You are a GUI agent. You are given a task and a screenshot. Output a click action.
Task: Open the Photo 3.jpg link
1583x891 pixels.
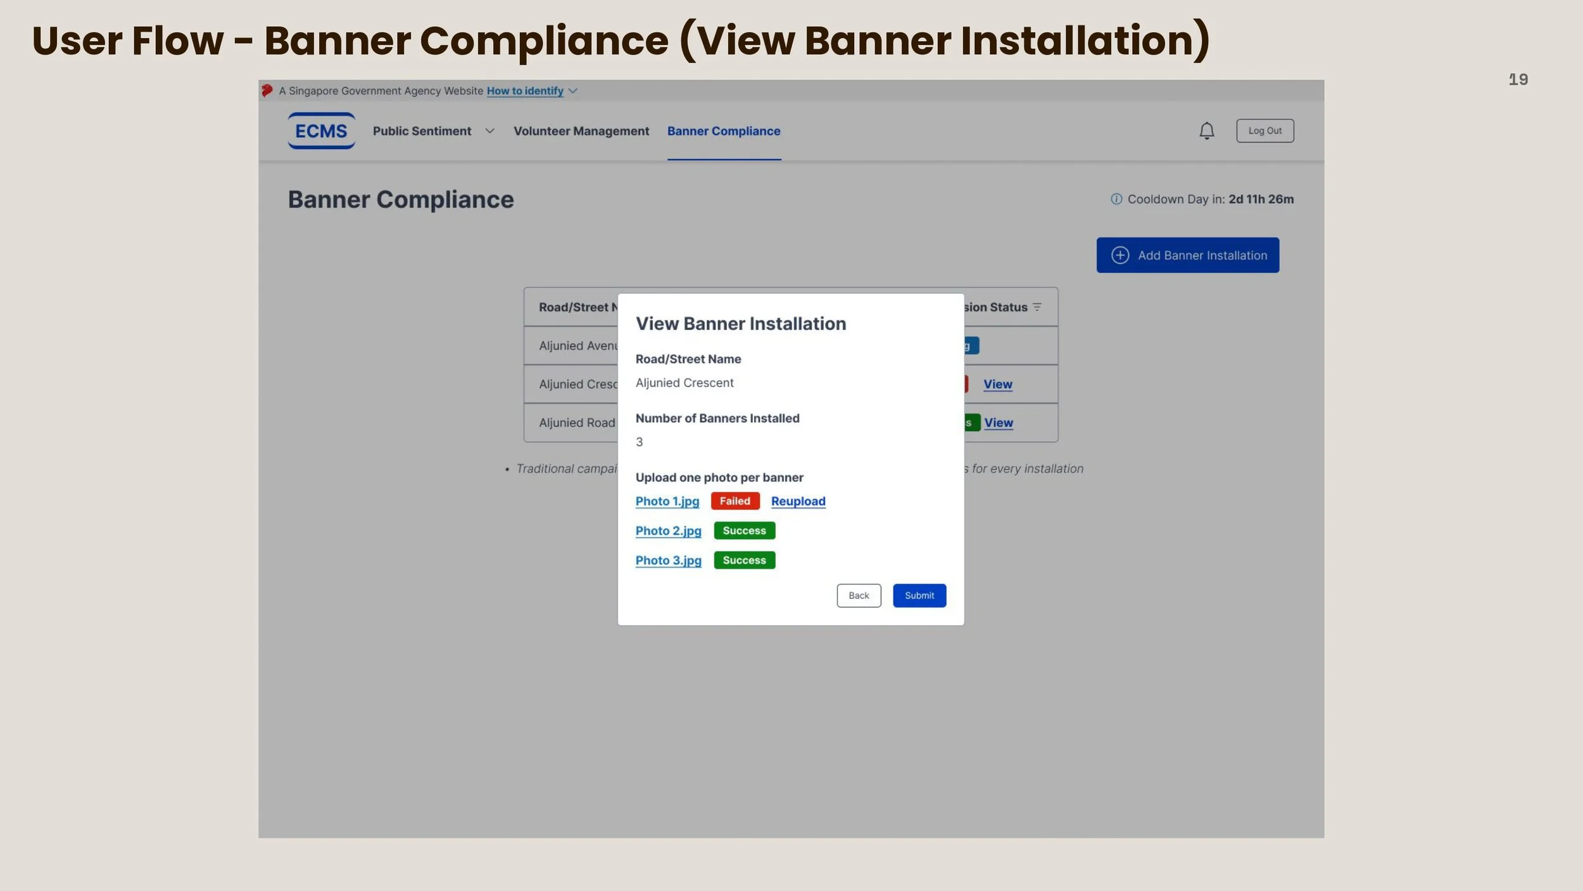point(669,560)
